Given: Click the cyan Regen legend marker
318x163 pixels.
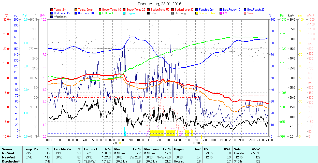Looking at the screenshot, I should (x=124, y=13).
